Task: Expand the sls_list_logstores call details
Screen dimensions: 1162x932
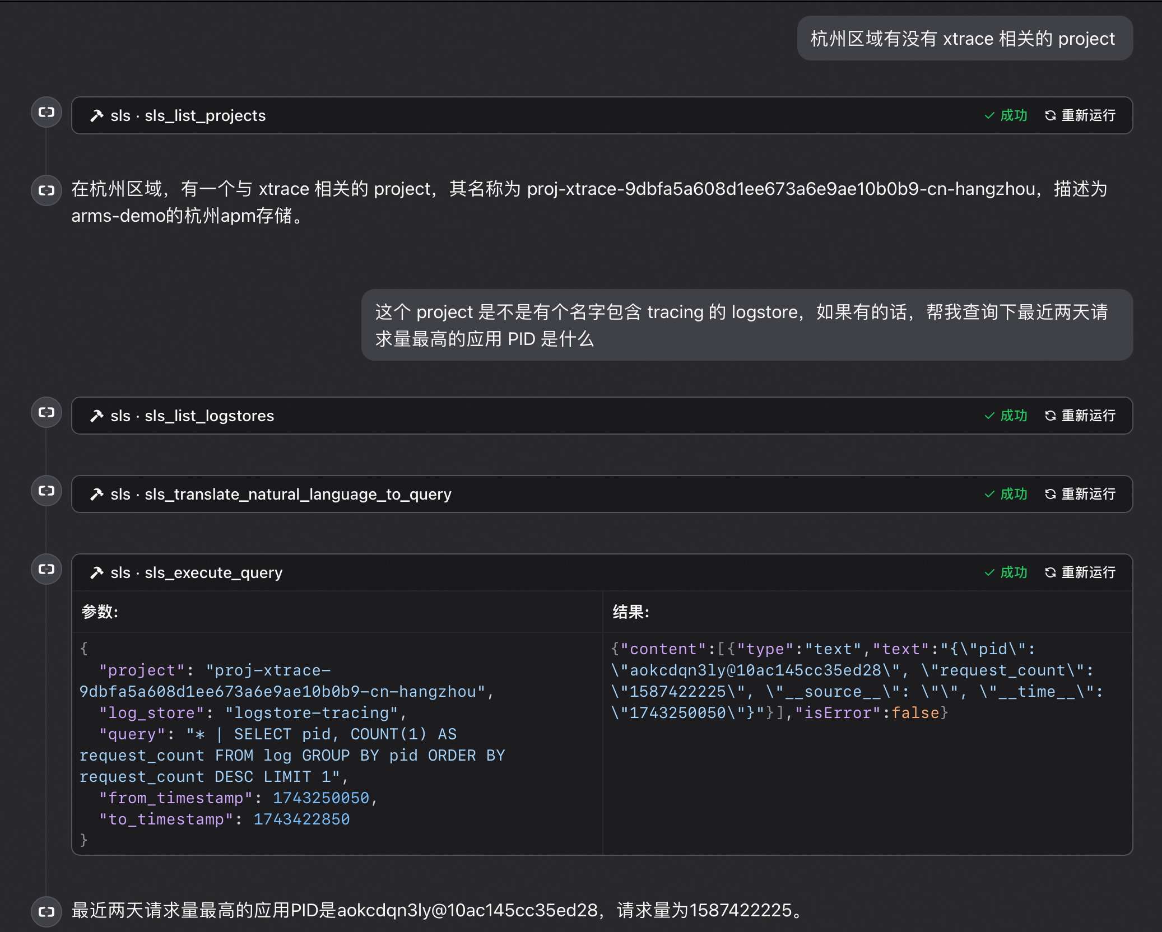Action: (x=209, y=416)
